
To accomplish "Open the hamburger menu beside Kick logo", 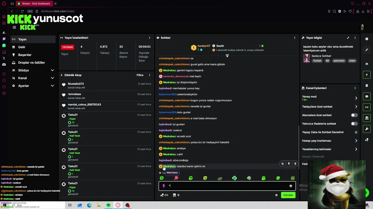I will [14, 27].
